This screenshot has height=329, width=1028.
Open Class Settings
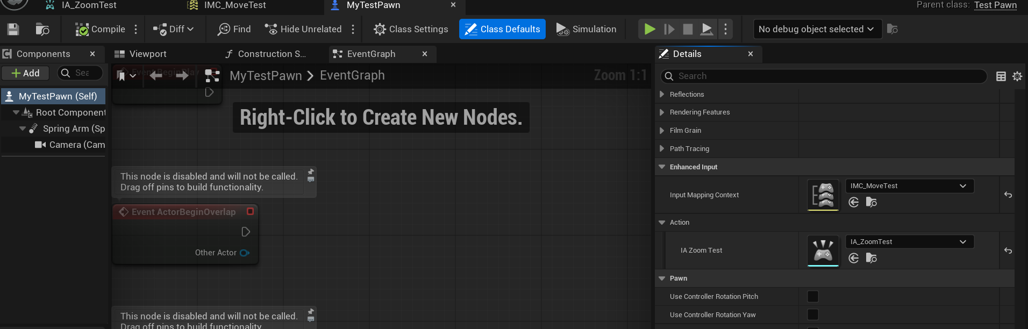point(411,29)
